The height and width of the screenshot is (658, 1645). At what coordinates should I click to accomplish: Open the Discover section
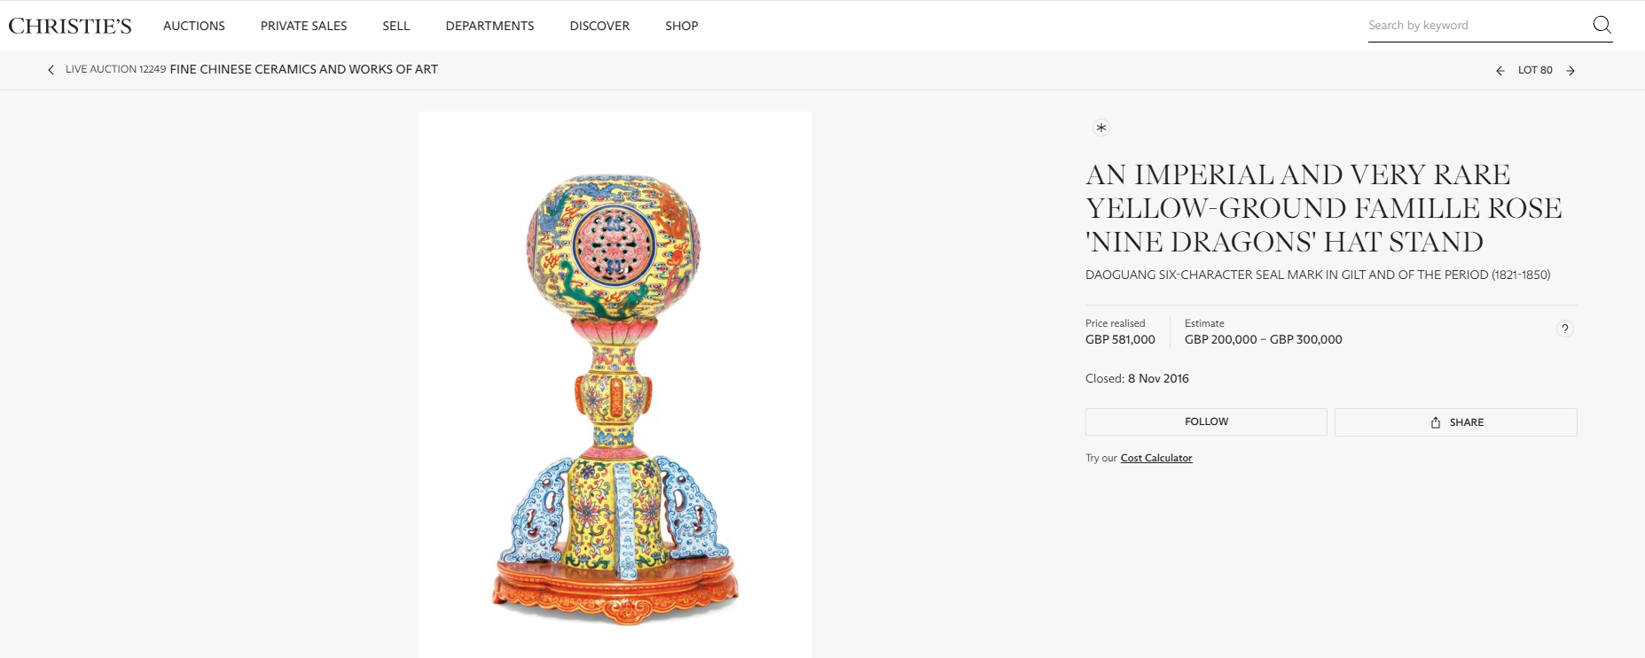coord(598,26)
